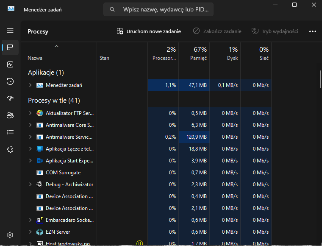Expand the Menedżer zadań process group

[x=30, y=85]
